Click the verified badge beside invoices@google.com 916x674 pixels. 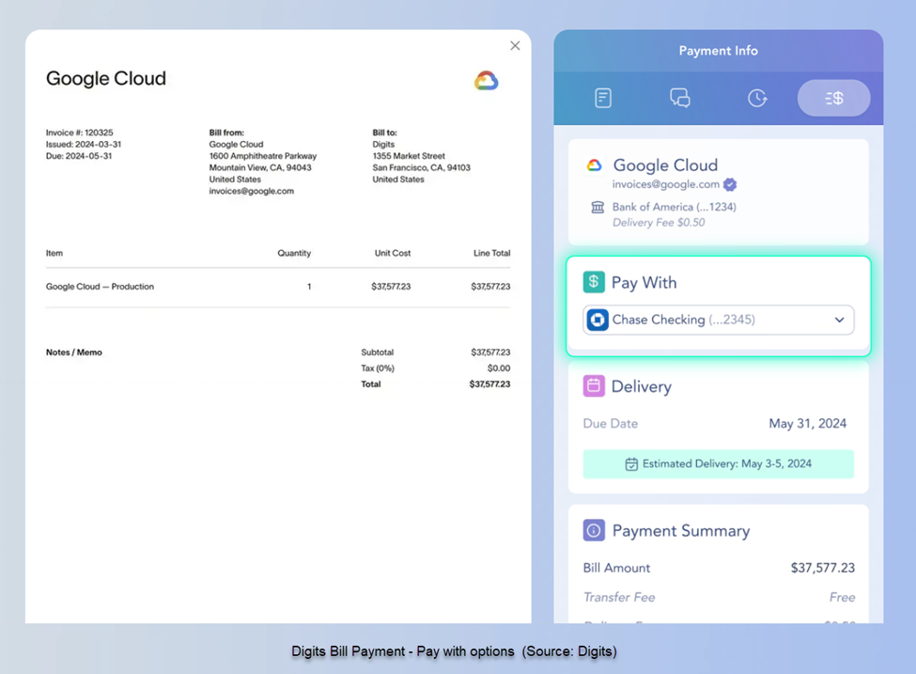(x=730, y=185)
